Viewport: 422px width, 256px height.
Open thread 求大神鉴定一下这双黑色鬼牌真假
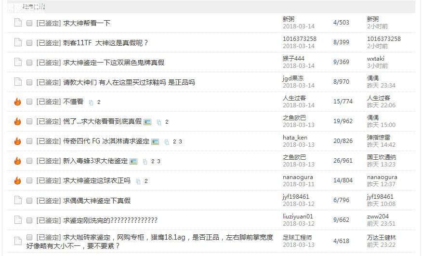114,63
